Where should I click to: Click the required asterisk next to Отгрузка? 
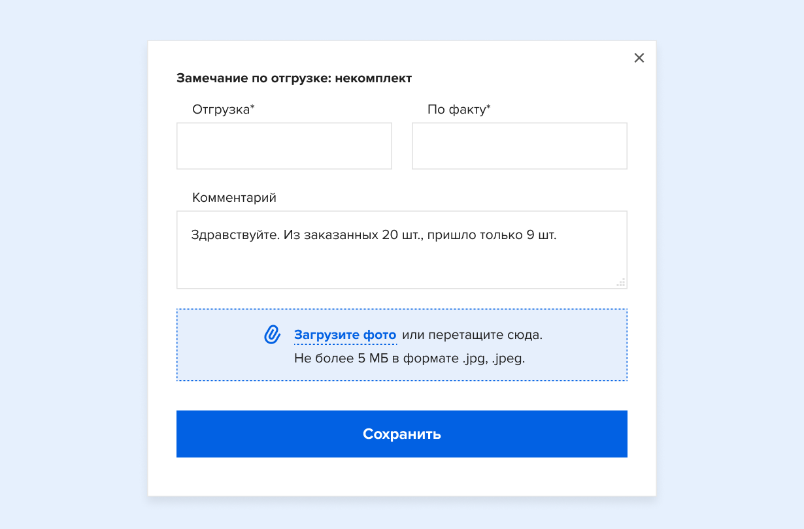click(252, 108)
